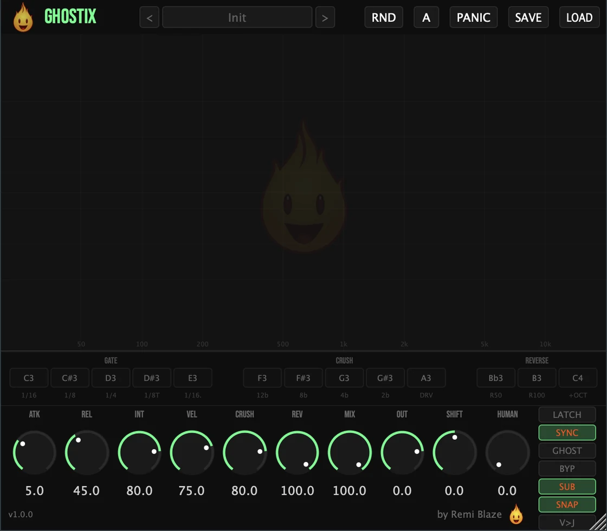Click the C4 +OCT key
This screenshot has height=531, width=607.
coord(578,378)
